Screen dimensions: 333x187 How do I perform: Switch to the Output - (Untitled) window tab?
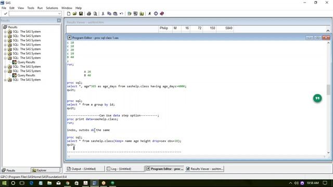(85, 169)
